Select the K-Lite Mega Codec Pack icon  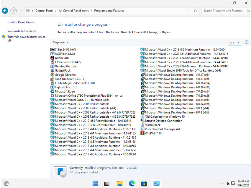tap(52, 83)
